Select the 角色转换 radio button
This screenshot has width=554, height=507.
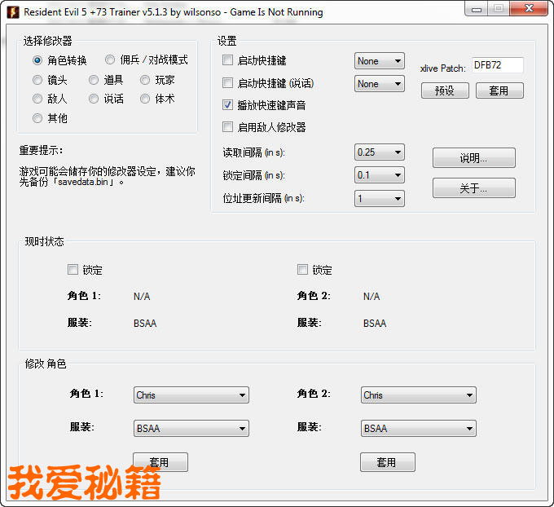pyautogui.click(x=37, y=60)
